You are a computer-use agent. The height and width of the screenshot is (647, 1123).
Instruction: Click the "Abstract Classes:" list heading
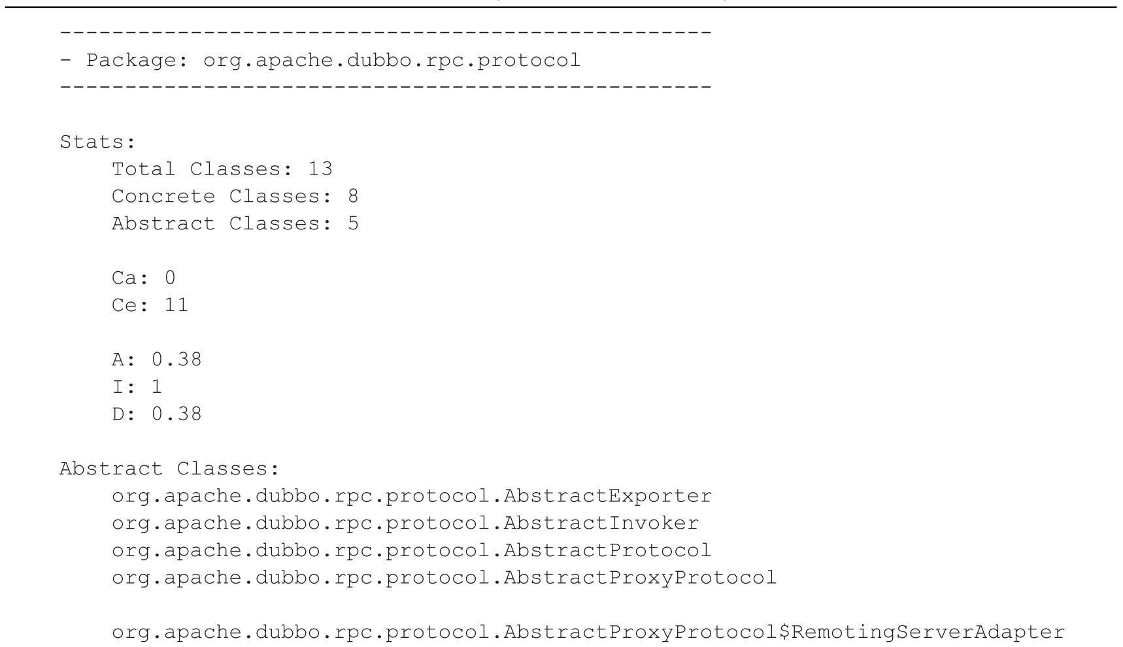(x=169, y=469)
